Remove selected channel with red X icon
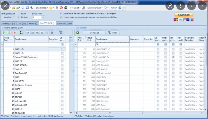 point(15,33)
